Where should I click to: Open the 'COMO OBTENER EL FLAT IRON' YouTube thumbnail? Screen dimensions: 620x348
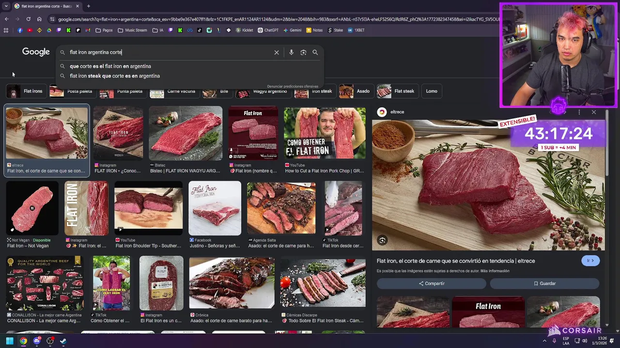[325, 133]
